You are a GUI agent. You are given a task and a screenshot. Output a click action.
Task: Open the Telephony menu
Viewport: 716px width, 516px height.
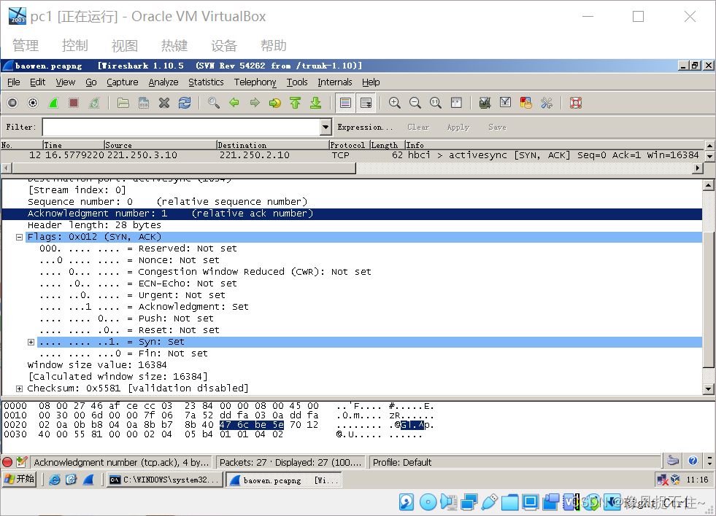coord(255,82)
